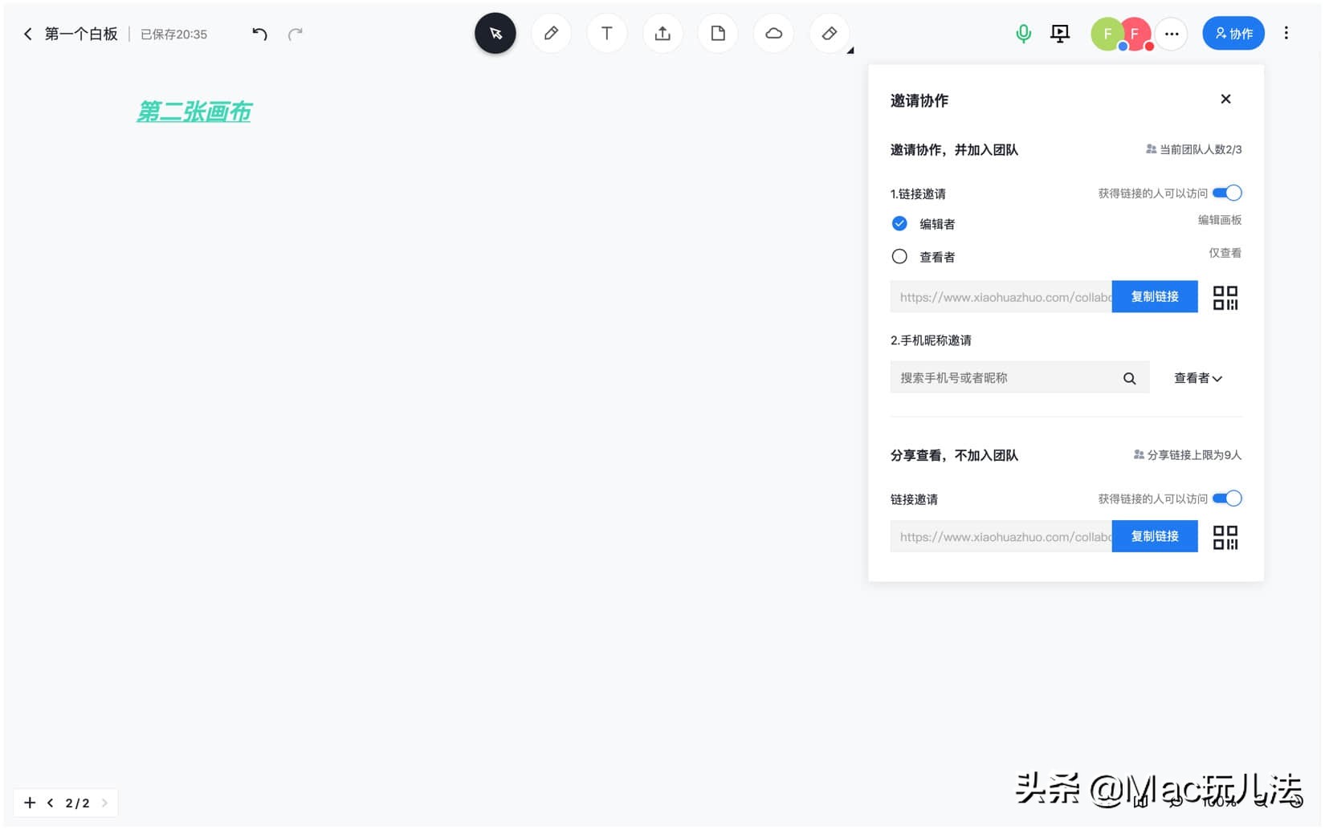Click the redo arrow
This screenshot has height=830, width=1325.
coord(296,34)
